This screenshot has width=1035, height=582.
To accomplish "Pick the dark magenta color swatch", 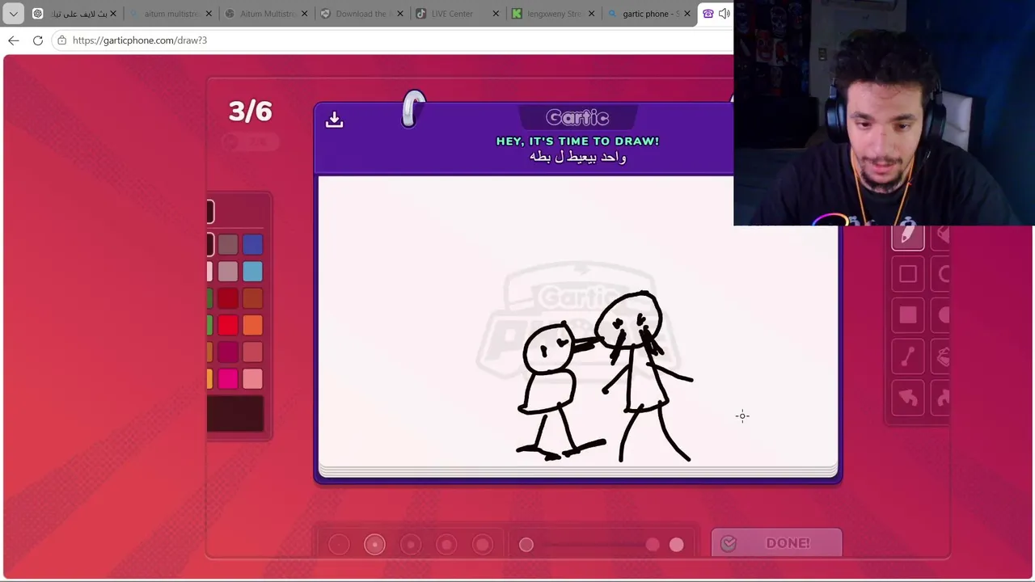I will 228,352.
